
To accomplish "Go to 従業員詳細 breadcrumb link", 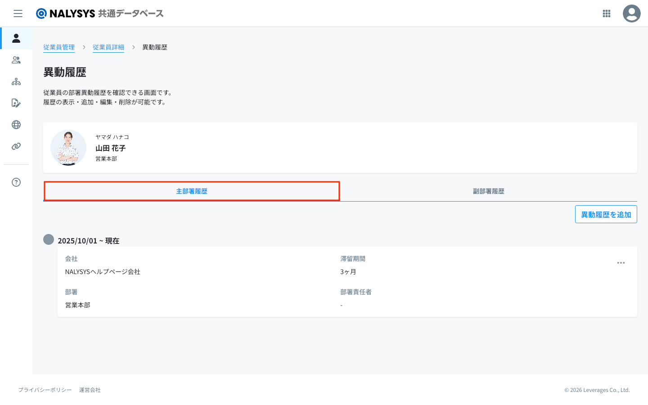I will coord(108,47).
